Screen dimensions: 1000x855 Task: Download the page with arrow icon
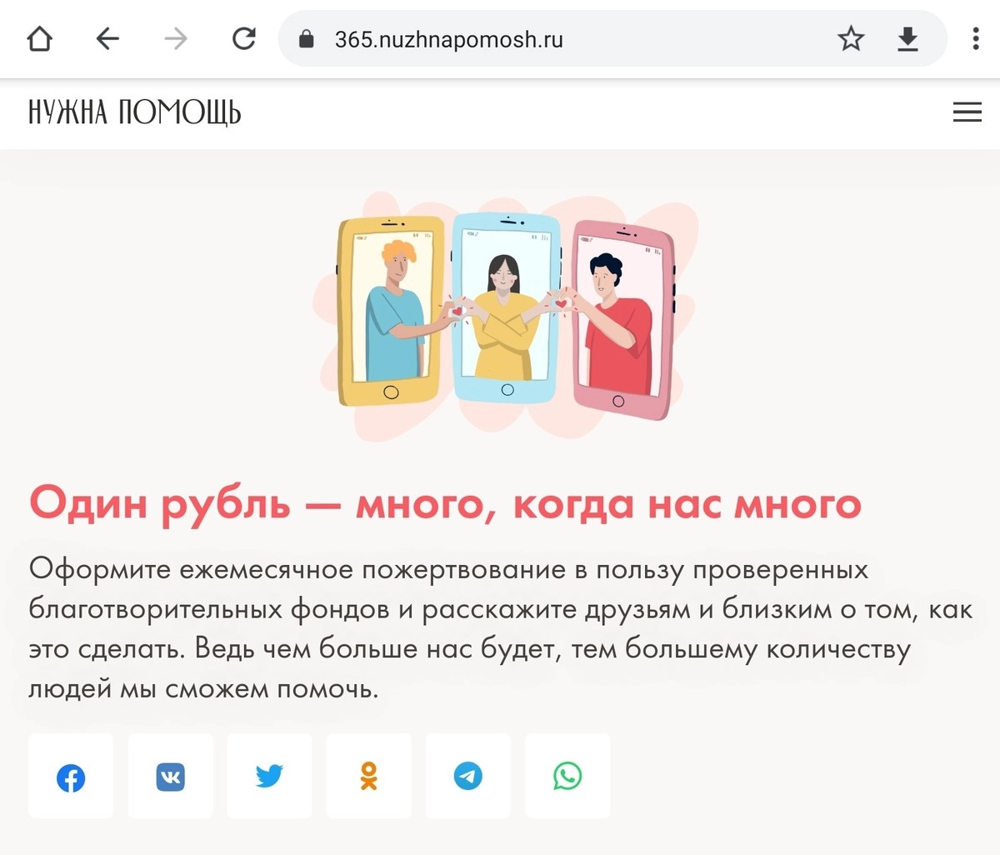coord(907,38)
